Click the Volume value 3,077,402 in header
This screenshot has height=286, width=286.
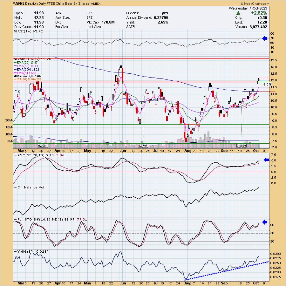pos(258,27)
